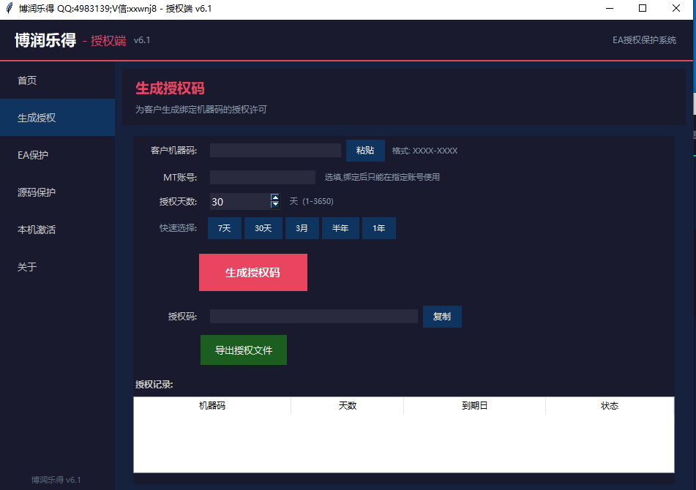
Task: Click the 到期日 column header
Action: click(x=474, y=405)
